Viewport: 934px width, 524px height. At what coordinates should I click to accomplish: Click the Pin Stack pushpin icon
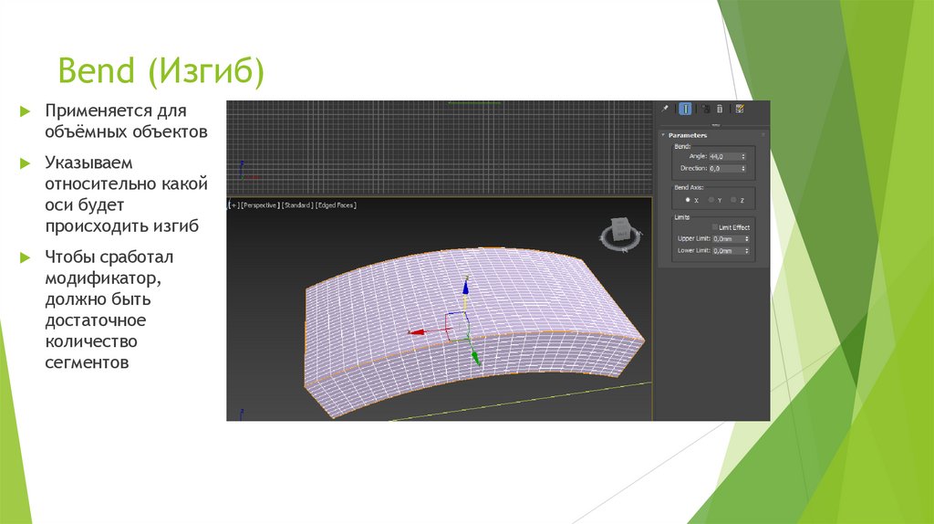(x=665, y=109)
